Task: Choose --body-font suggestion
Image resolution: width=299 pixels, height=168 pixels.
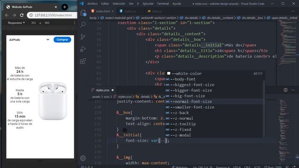Action: (x=215, y=79)
